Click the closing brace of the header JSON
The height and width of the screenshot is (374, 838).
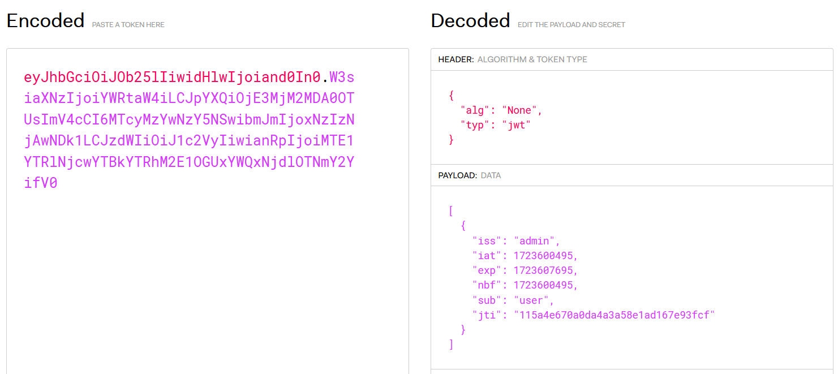click(451, 140)
